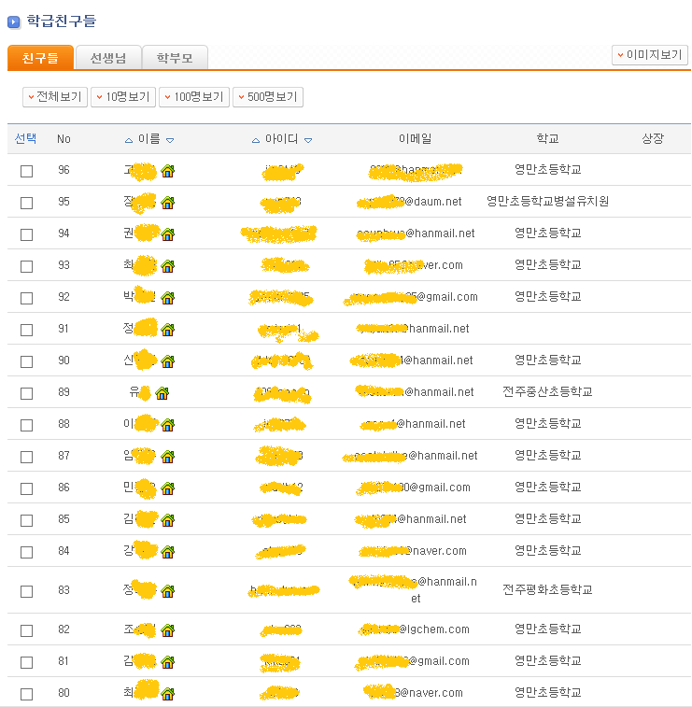Switch to the 선생님 tab
The height and width of the screenshot is (707, 692).
coord(108,58)
